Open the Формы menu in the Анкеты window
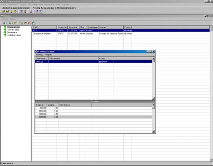Image resolution: width=213 pixels, height=166 pixels. click(13, 19)
